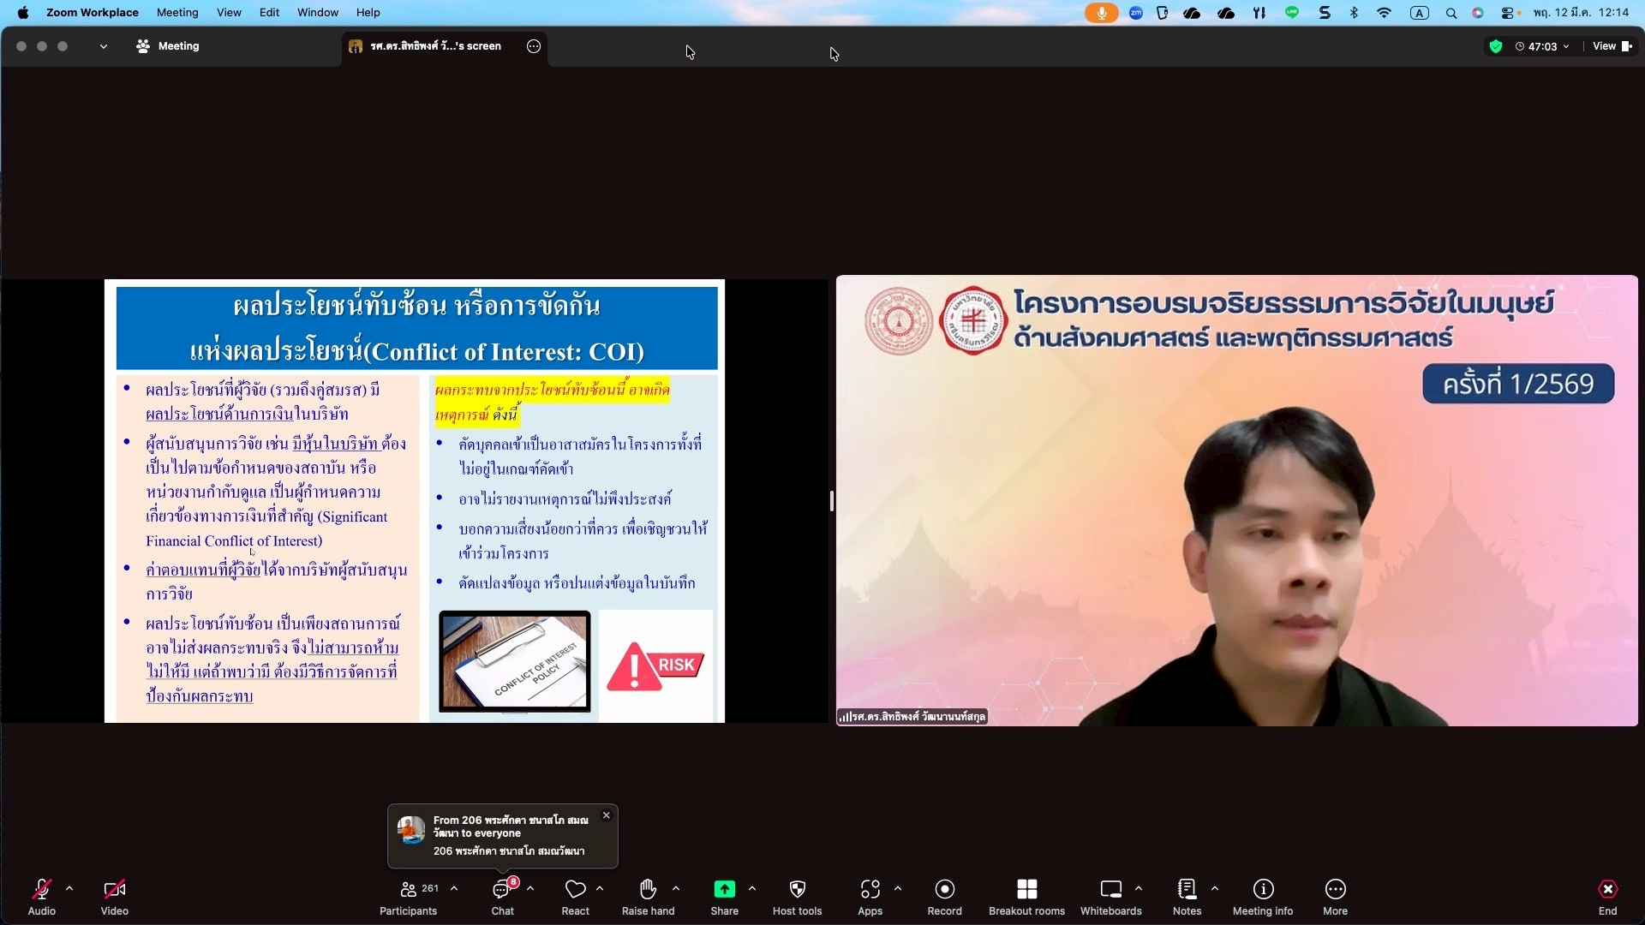The width and height of the screenshot is (1645, 925).
Task: Raise hand in the meeting
Action: pos(648,896)
